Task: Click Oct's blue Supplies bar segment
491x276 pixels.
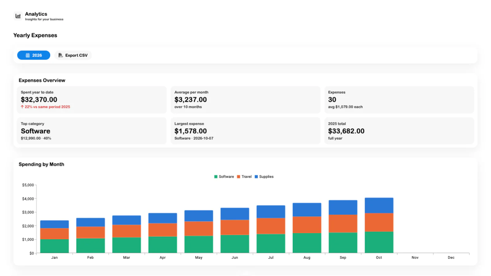Action: tap(379, 205)
